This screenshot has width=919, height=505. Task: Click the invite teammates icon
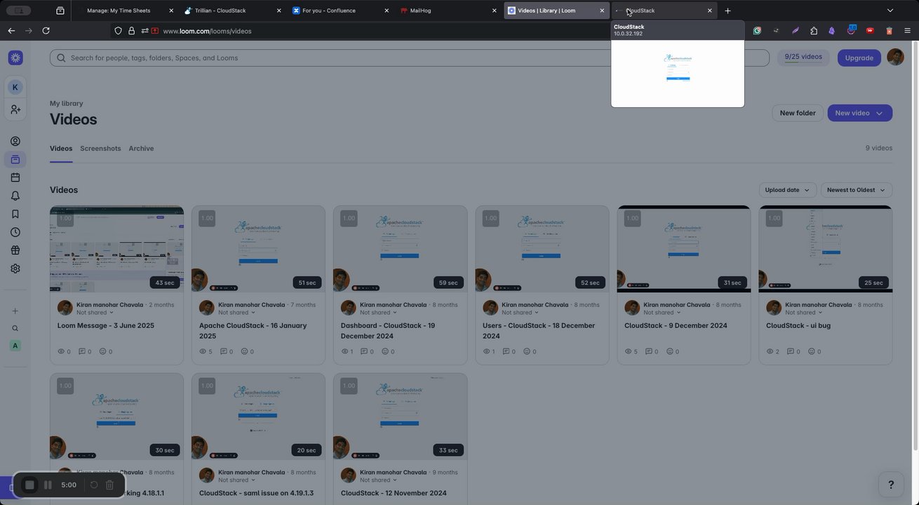[x=15, y=109]
